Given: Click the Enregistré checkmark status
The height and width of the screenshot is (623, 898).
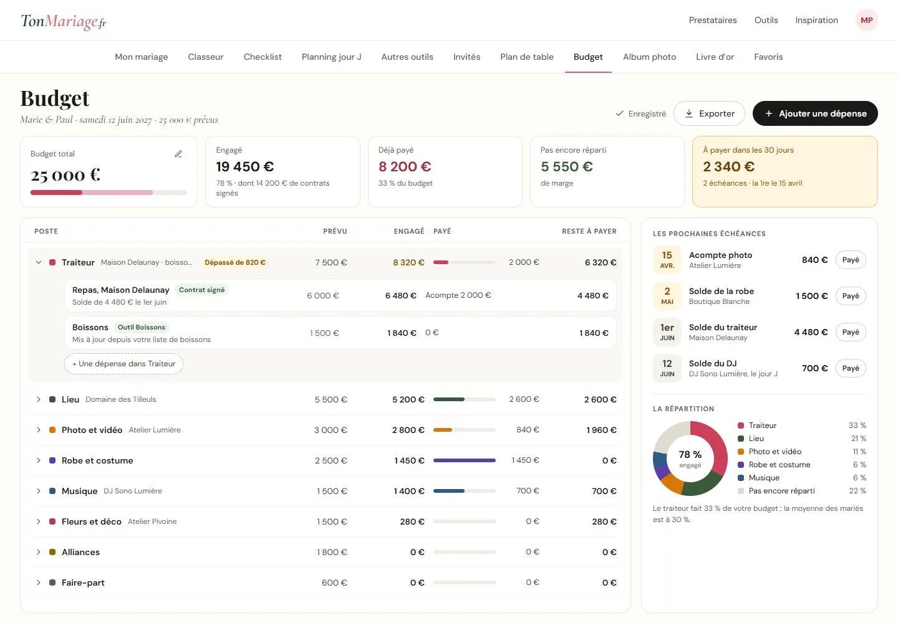Looking at the screenshot, I should [x=640, y=113].
